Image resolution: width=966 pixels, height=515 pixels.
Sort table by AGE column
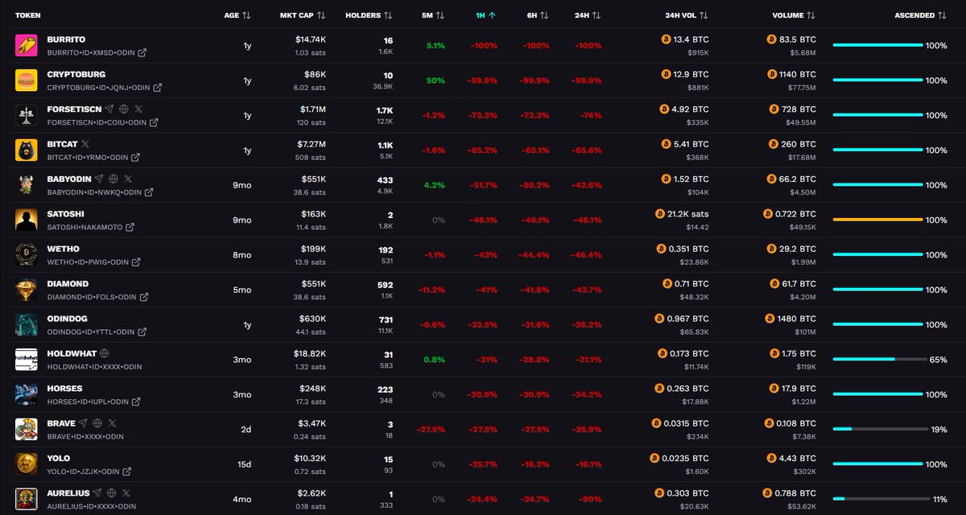(x=237, y=15)
